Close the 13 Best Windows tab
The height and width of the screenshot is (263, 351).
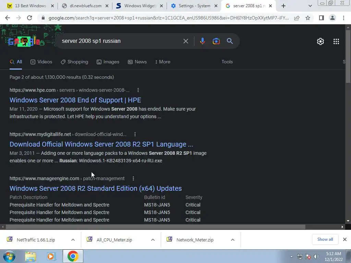52,6
